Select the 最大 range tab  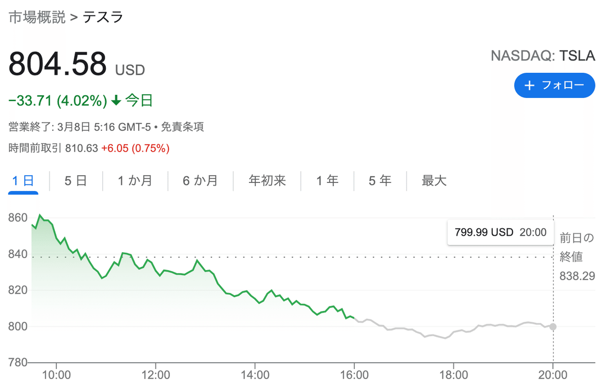[x=434, y=180]
